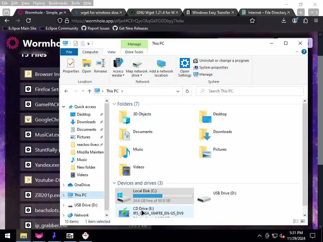Screen dimensions: 323x242
Task: Click the Explorer help question mark icon
Action: tap(304, 52)
